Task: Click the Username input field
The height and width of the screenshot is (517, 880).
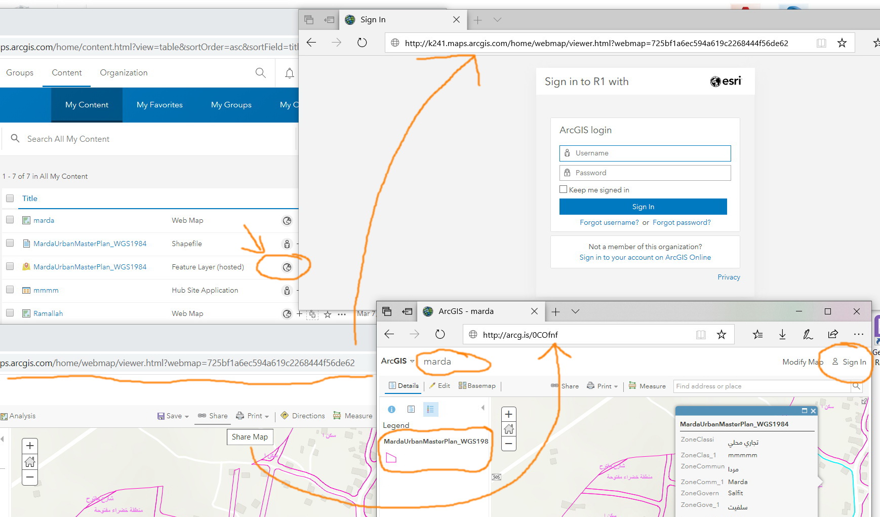Action: [x=645, y=153]
